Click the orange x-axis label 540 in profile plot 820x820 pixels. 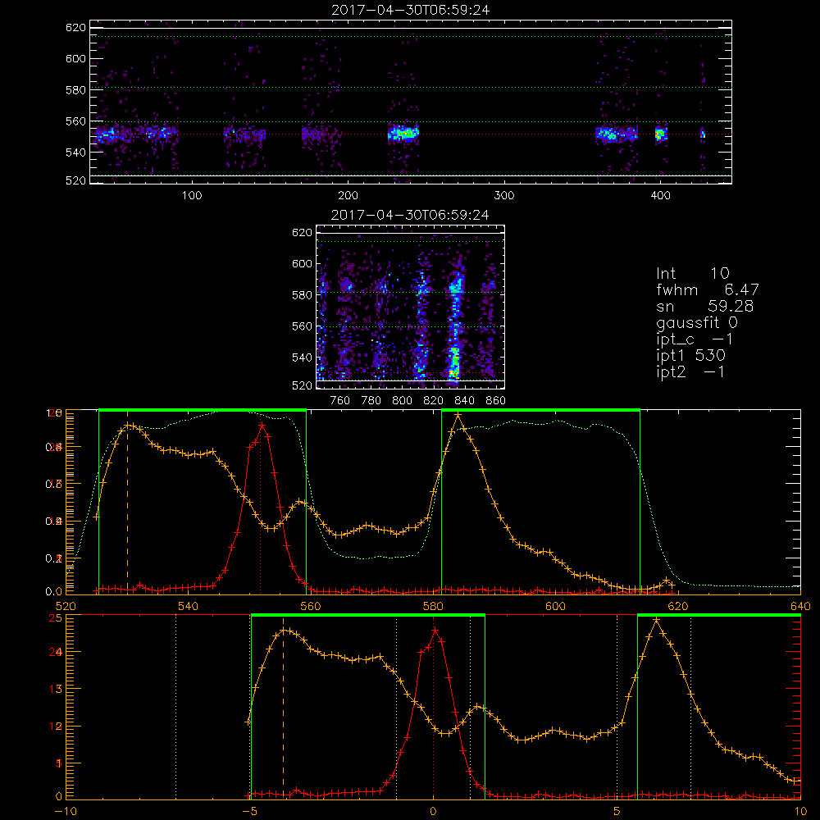click(189, 606)
